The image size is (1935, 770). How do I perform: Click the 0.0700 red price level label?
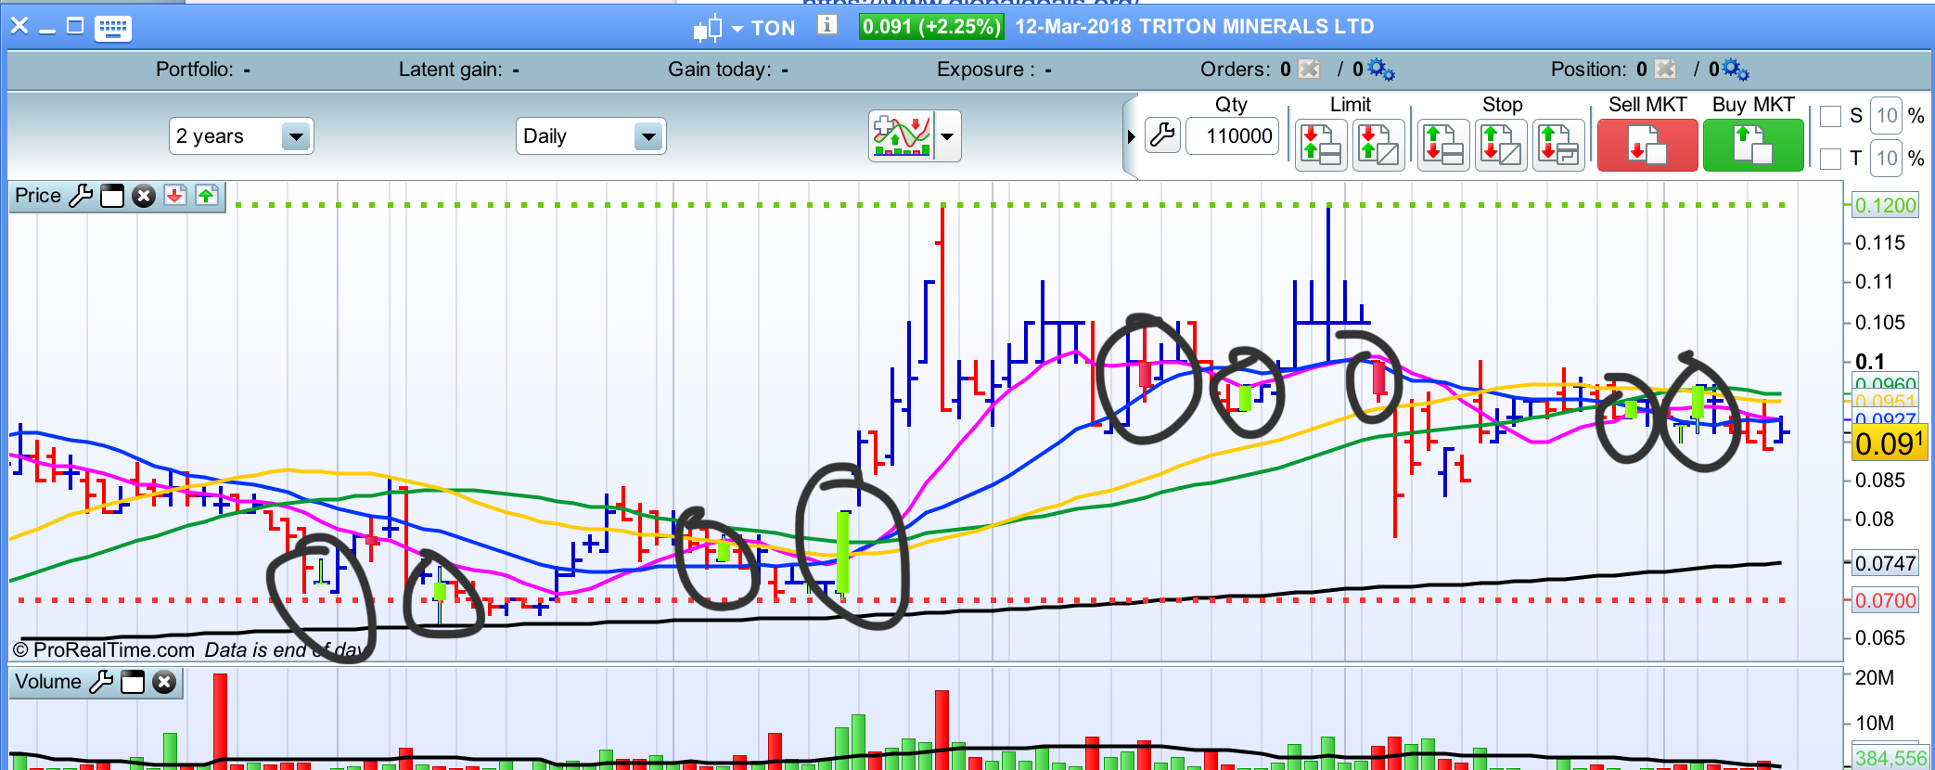(x=1885, y=600)
